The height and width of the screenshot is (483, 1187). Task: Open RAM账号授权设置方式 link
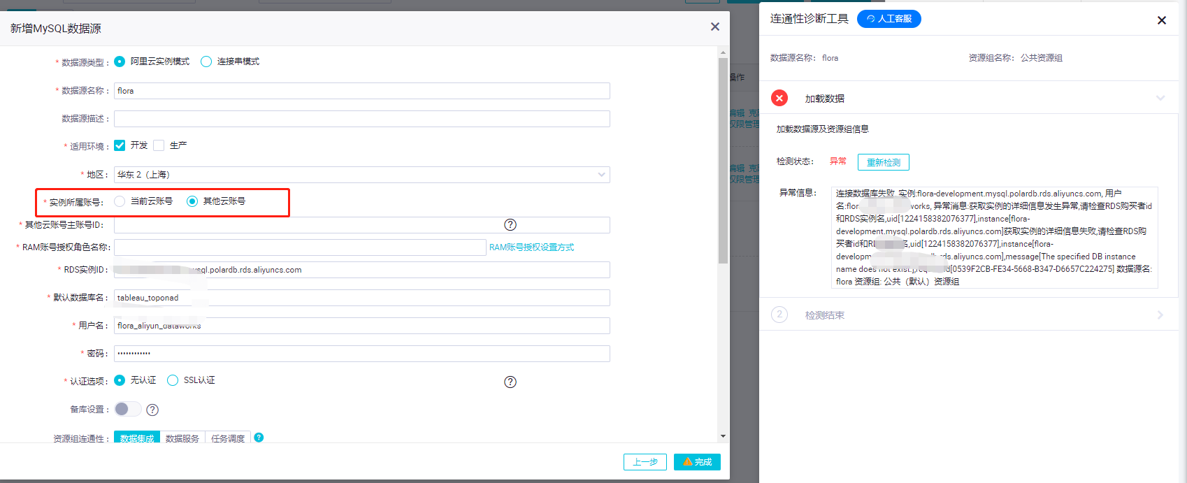pyautogui.click(x=532, y=247)
